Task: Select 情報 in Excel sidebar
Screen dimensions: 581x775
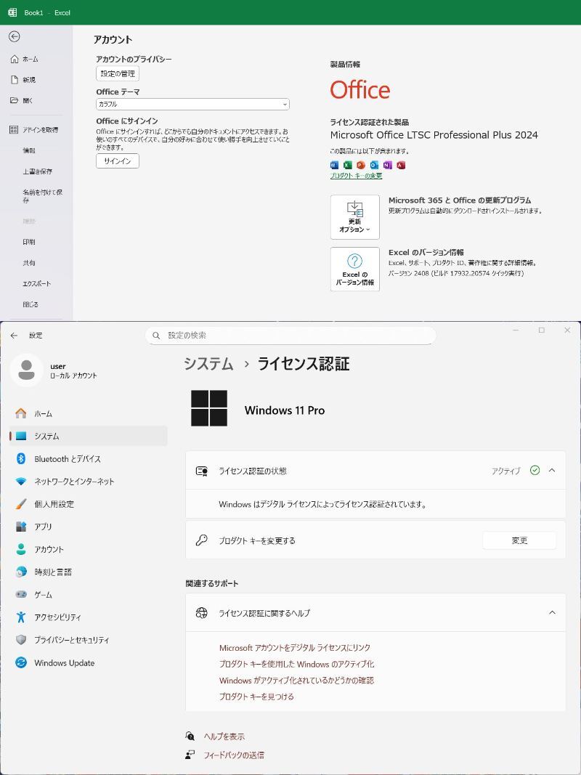Action: 28,150
